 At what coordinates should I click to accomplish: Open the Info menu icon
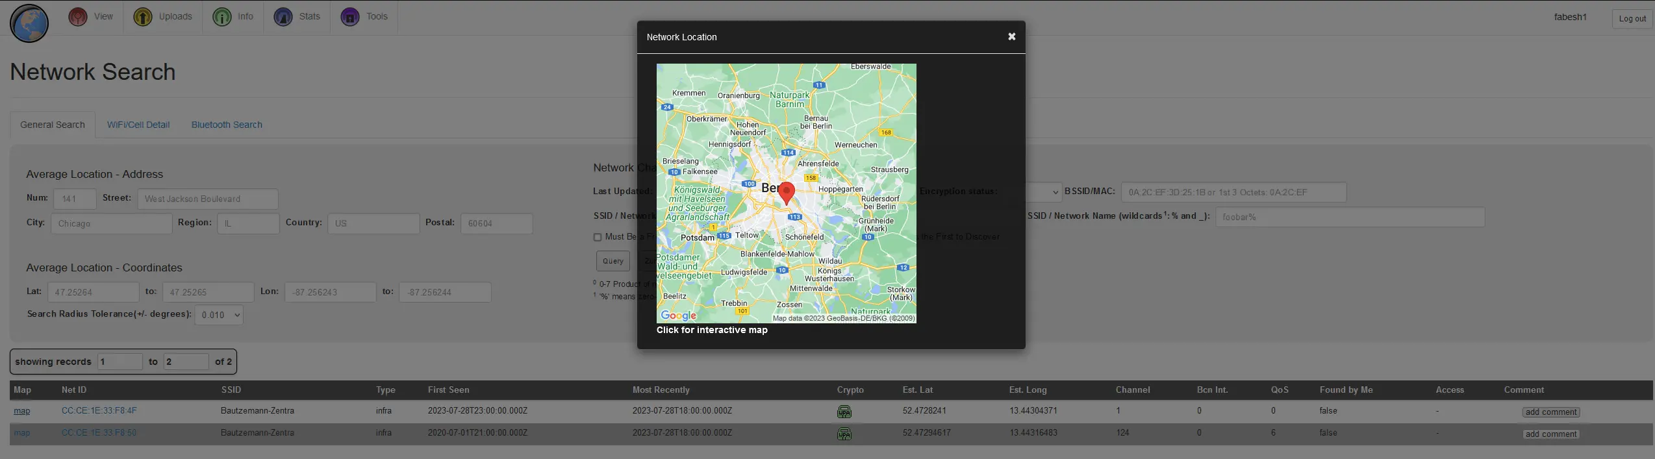[x=222, y=17]
